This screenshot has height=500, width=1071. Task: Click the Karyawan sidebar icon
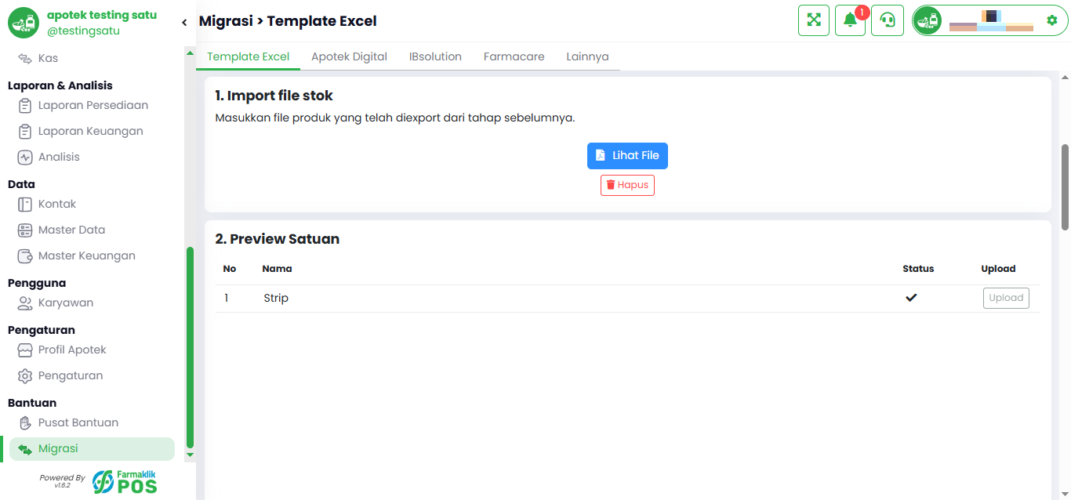pyautogui.click(x=25, y=303)
